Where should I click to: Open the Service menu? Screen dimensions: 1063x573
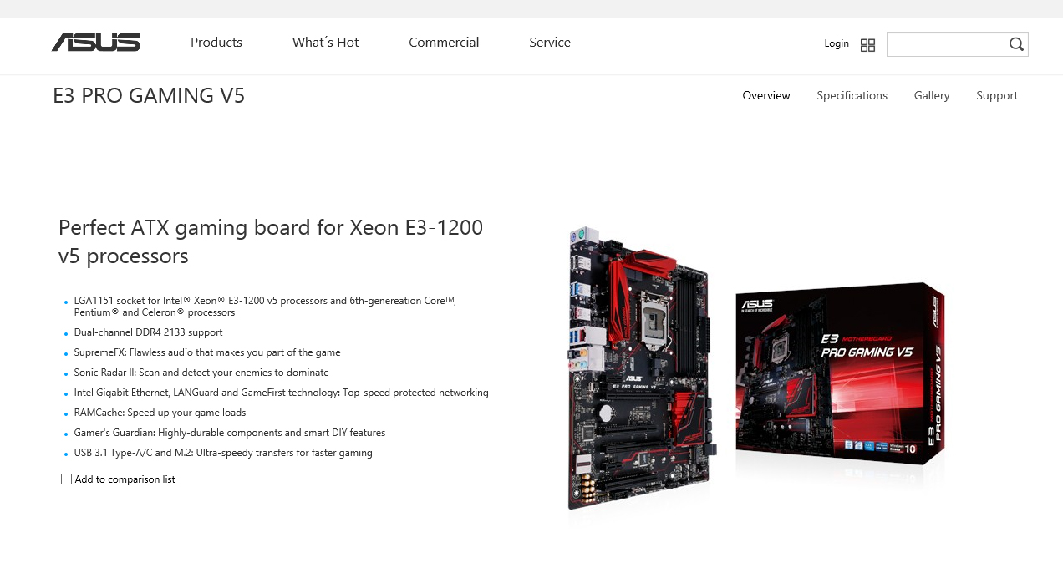click(550, 43)
